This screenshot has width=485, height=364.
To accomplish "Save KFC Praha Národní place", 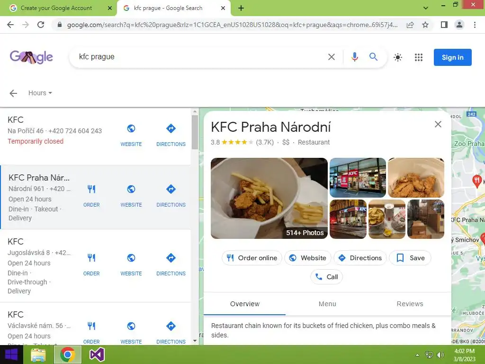I will click(410, 258).
